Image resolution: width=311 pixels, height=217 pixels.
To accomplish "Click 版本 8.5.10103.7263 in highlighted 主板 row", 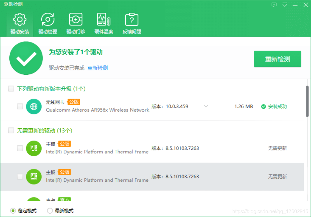I will tap(175, 176).
